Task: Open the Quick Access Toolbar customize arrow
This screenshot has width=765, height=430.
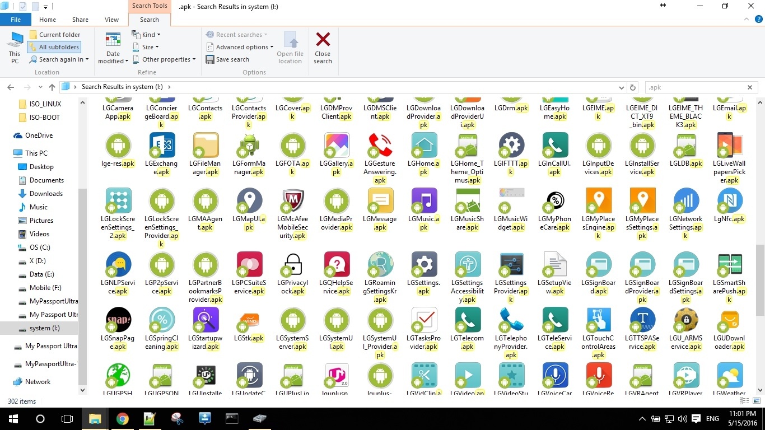Action: [46, 7]
